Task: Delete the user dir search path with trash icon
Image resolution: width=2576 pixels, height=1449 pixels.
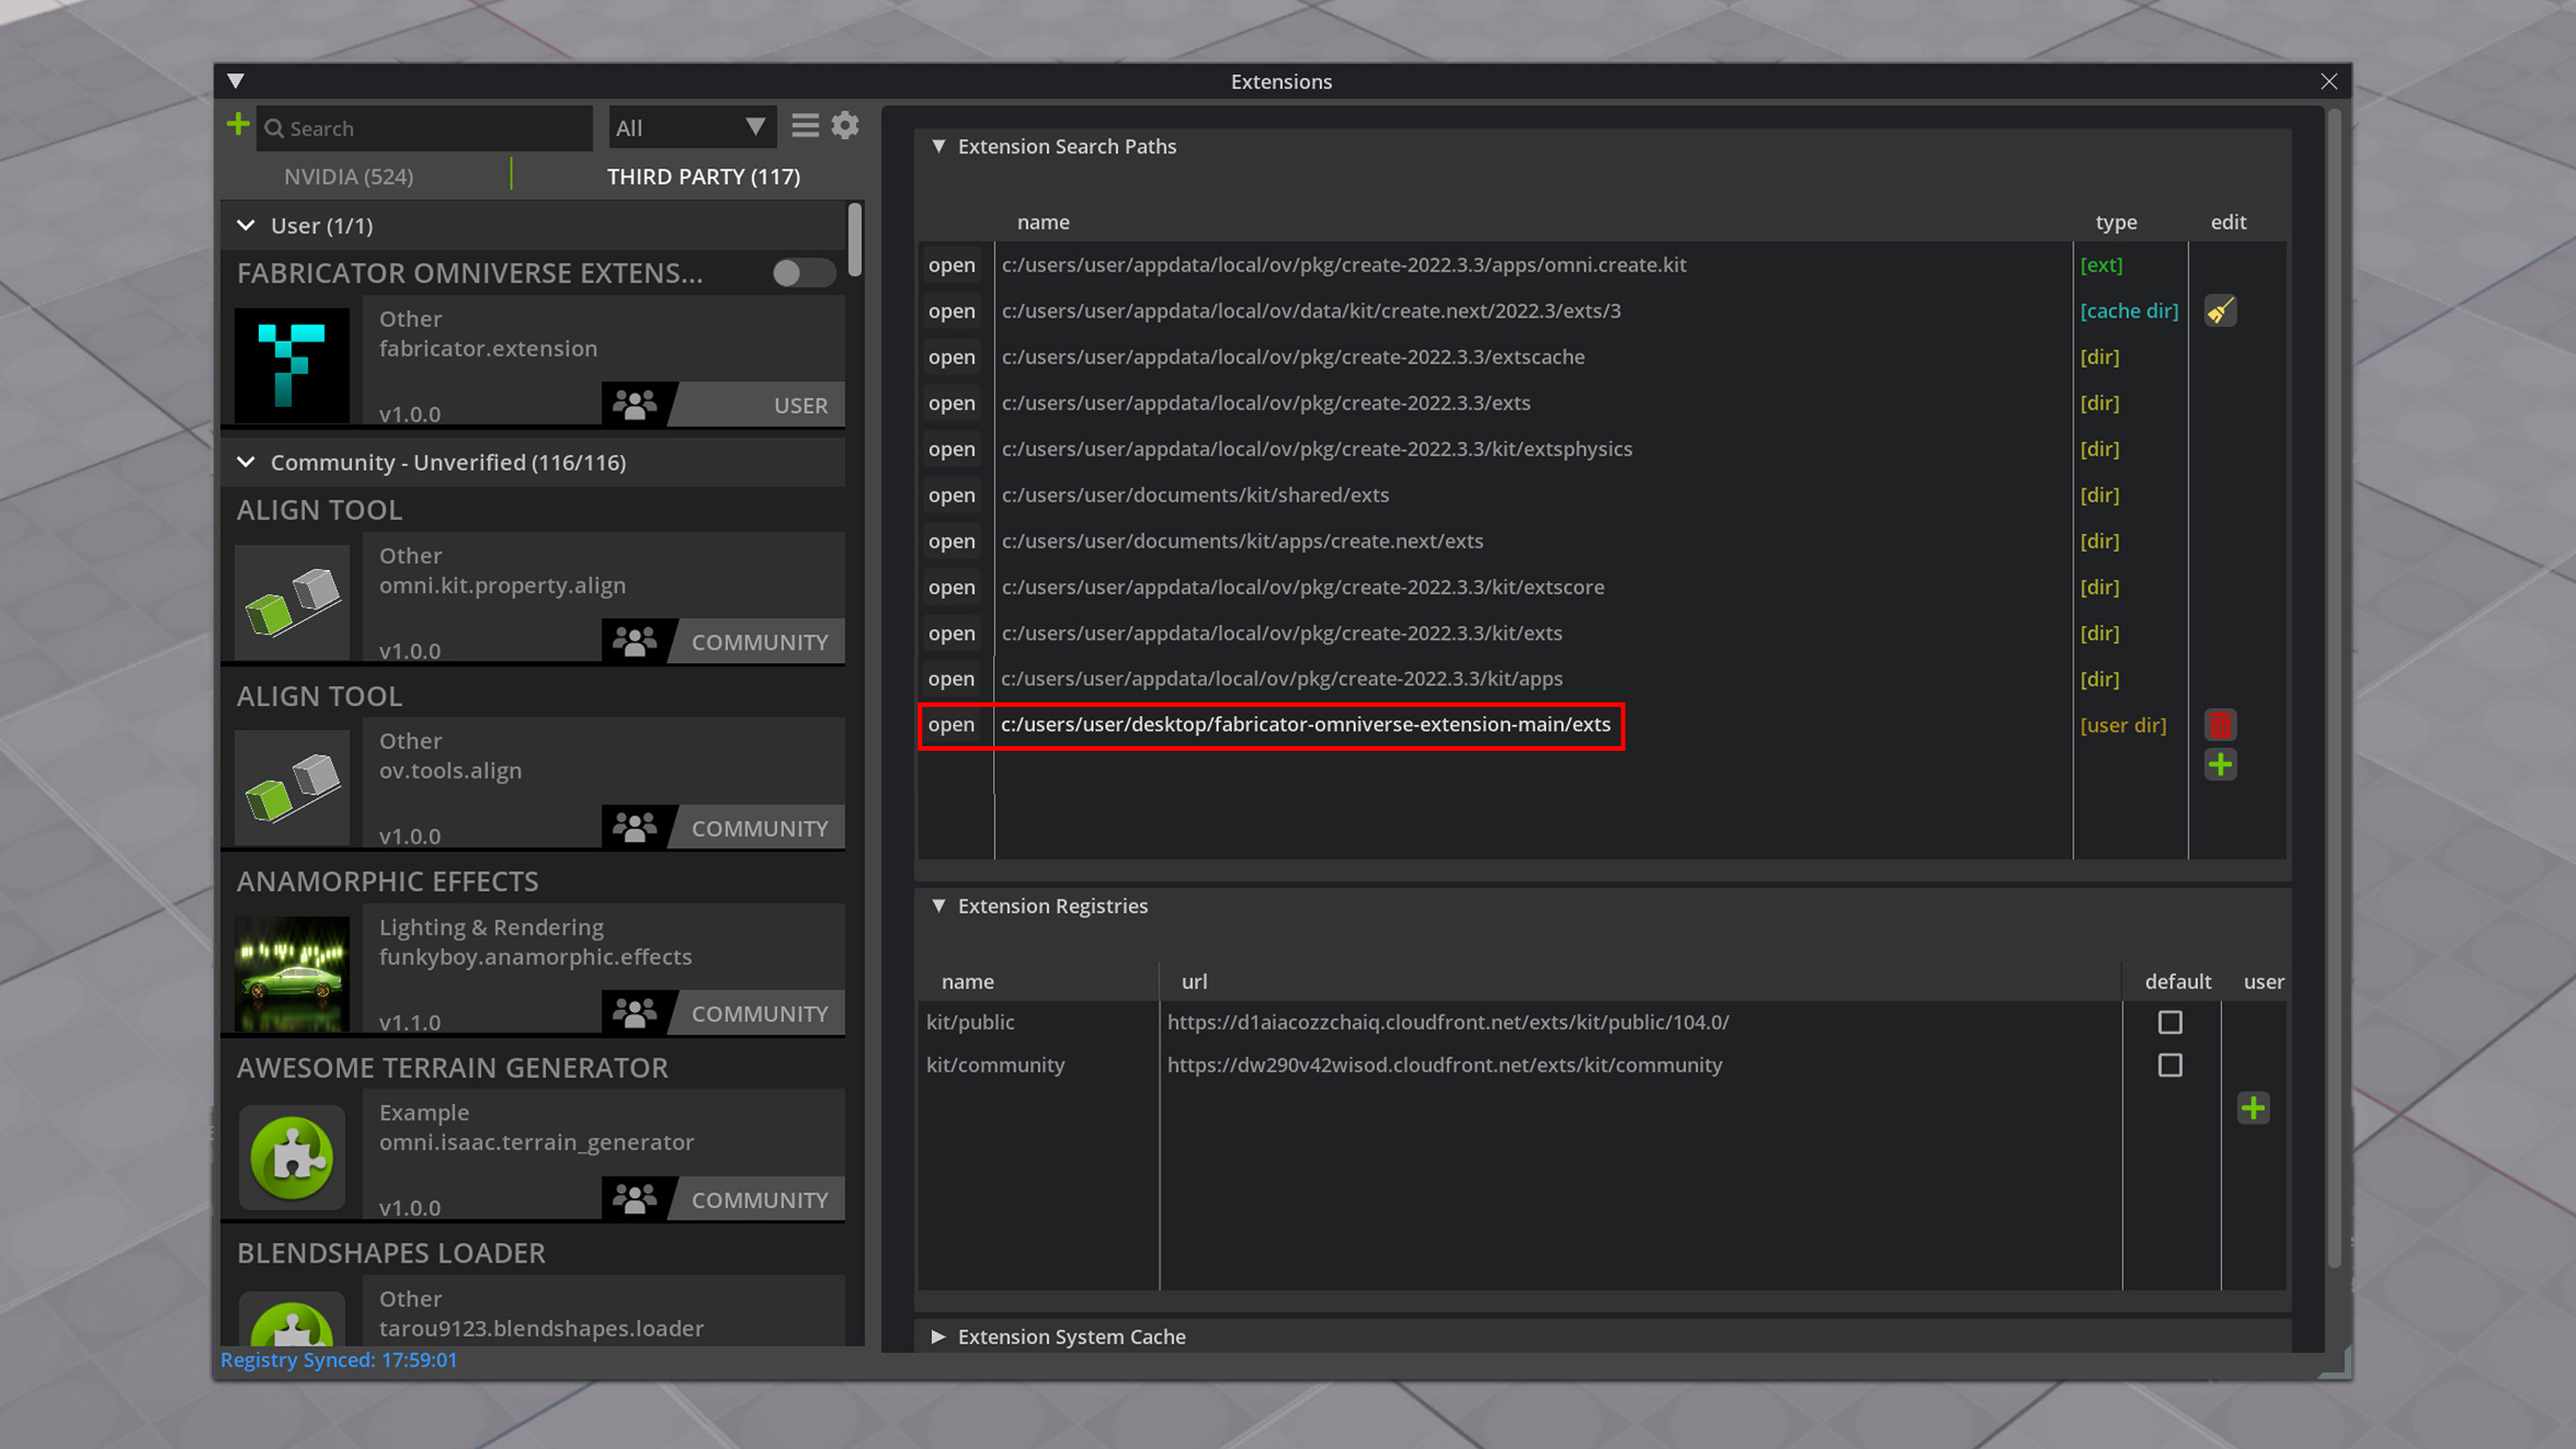Action: 2220,725
